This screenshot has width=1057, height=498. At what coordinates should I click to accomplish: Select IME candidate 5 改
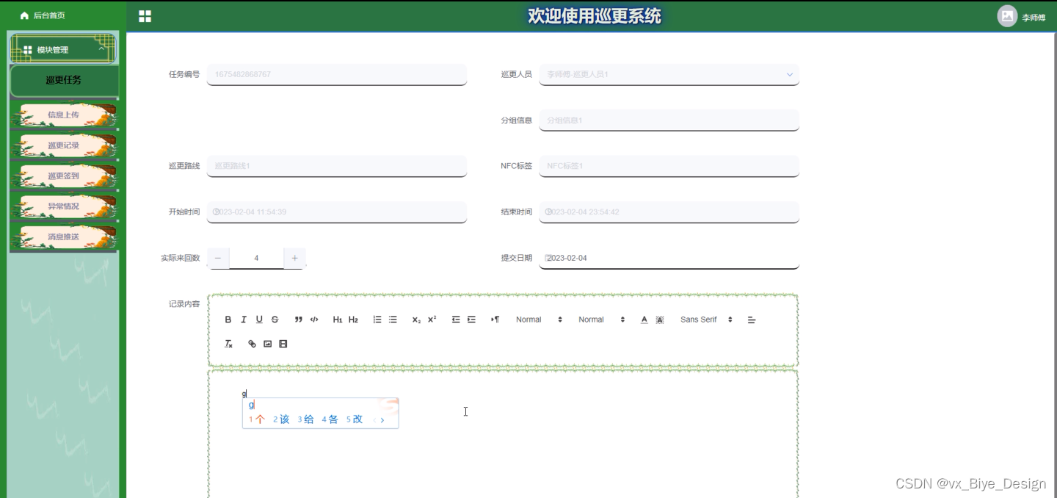click(355, 419)
